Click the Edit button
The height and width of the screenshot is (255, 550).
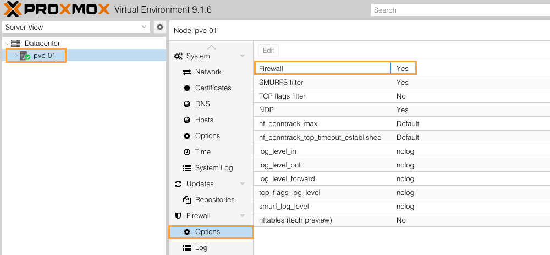point(268,51)
